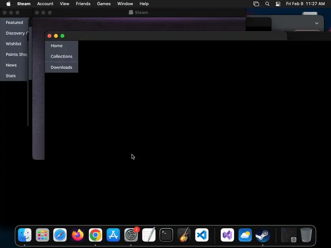Open the Games menu
The width and height of the screenshot is (331, 248).
(x=104, y=4)
